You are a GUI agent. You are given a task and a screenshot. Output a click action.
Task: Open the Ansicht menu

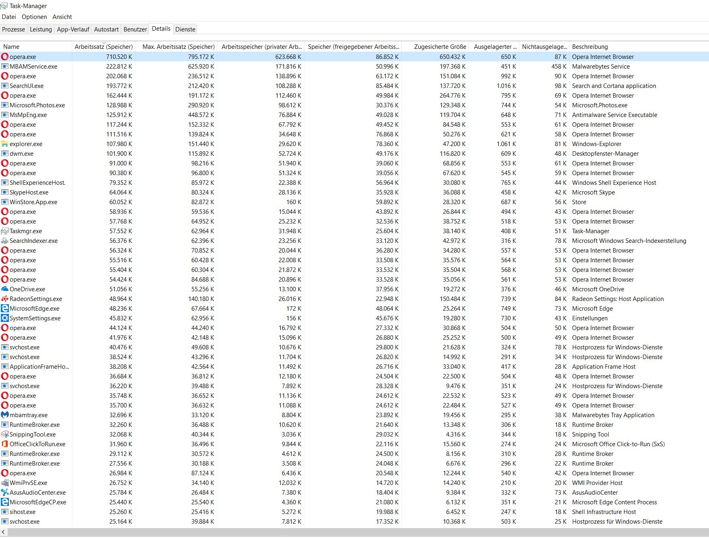coord(62,17)
